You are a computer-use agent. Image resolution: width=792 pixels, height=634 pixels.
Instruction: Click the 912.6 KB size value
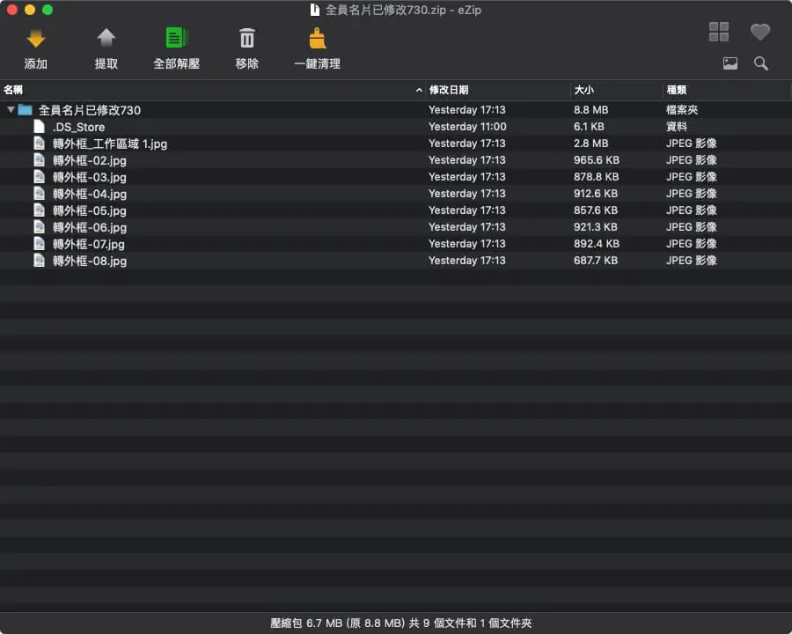coord(596,193)
